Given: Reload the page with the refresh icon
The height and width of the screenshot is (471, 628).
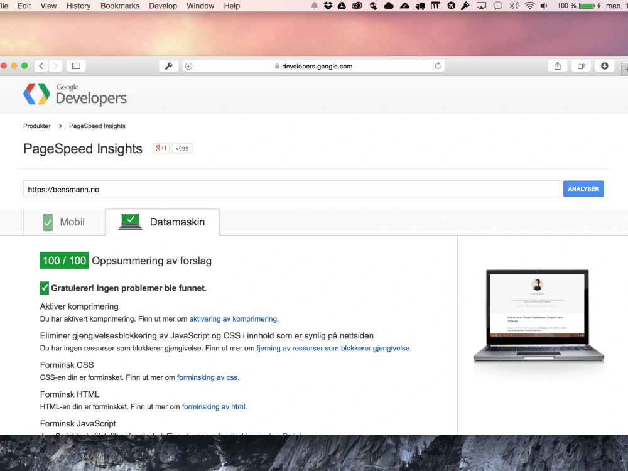Looking at the screenshot, I should pyautogui.click(x=438, y=66).
